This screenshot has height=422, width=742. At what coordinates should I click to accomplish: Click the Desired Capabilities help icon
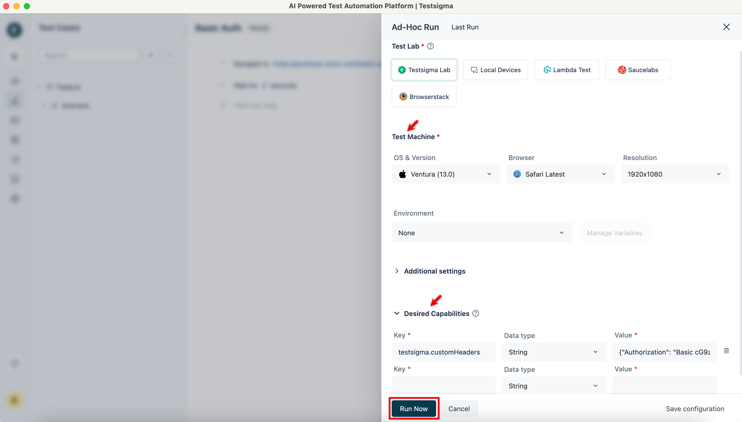(475, 313)
